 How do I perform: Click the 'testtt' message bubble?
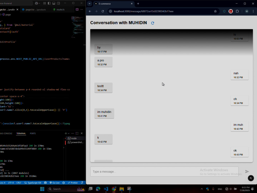(103, 88)
